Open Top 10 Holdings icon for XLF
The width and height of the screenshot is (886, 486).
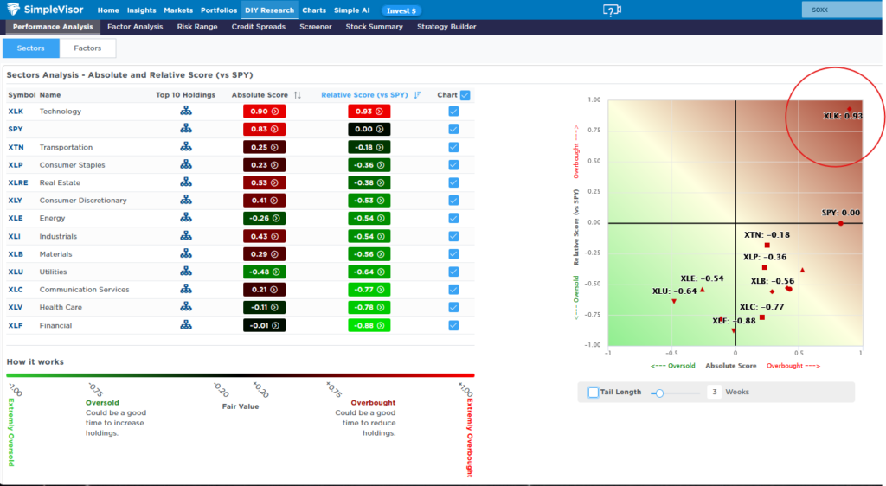(186, 325)
